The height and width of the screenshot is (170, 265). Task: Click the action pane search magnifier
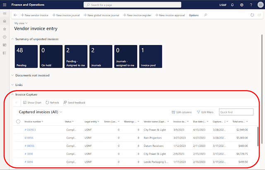click(x=205, y=15)
